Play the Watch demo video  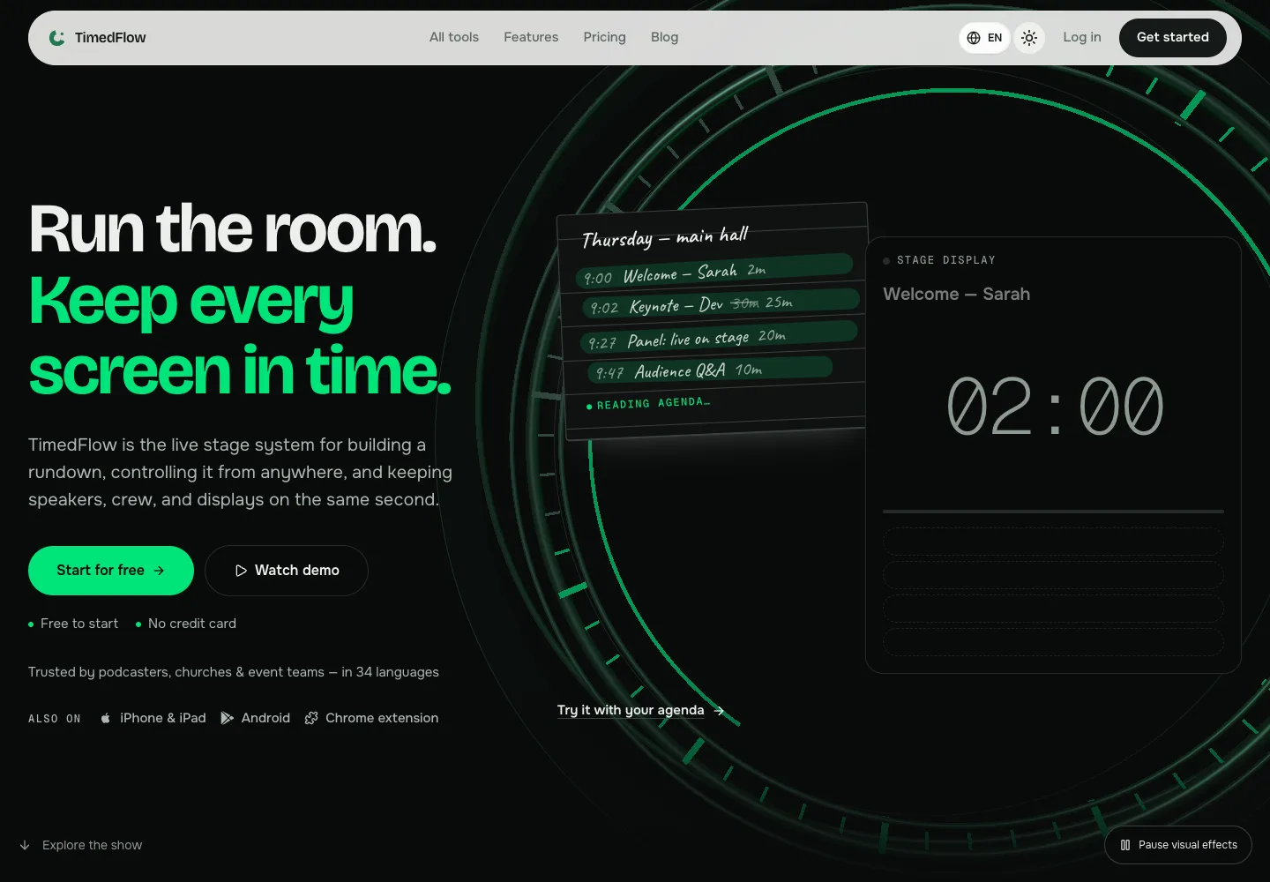287,571
